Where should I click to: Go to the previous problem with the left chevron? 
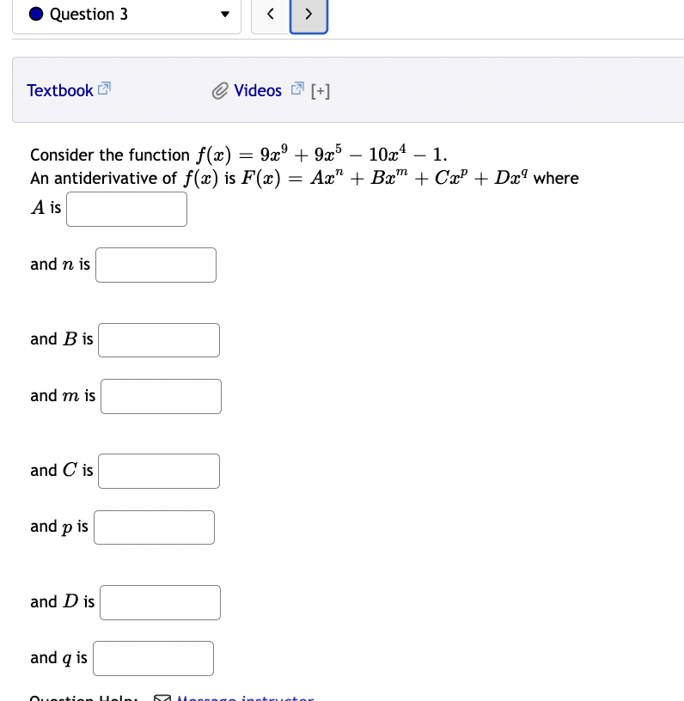click(271, 14)
